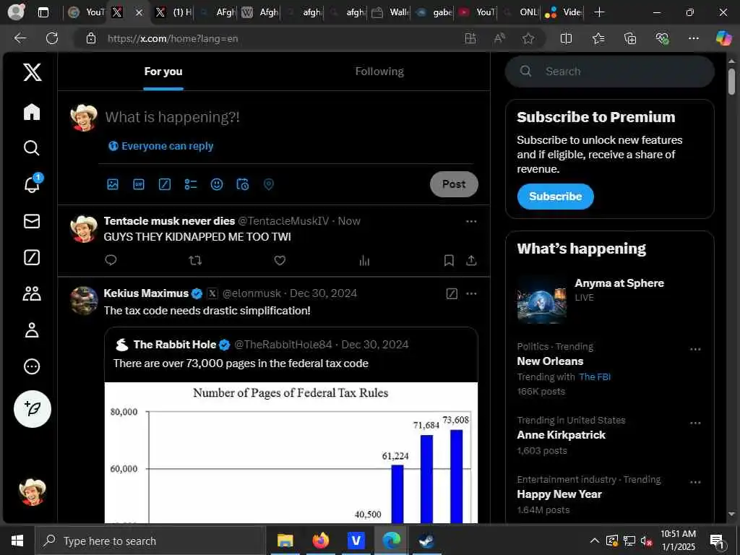The height and width of the screenshot is (555, 740).
Task: Click the taskbar Type here to search box
Action: [150, 541]
